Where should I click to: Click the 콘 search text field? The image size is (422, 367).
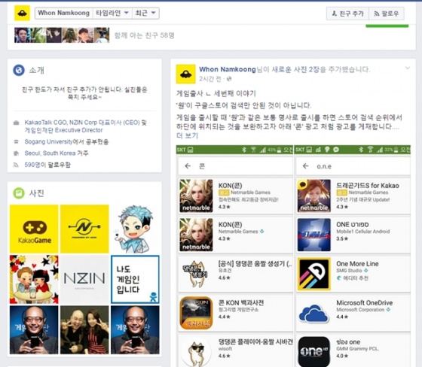[x=235, y=166]
